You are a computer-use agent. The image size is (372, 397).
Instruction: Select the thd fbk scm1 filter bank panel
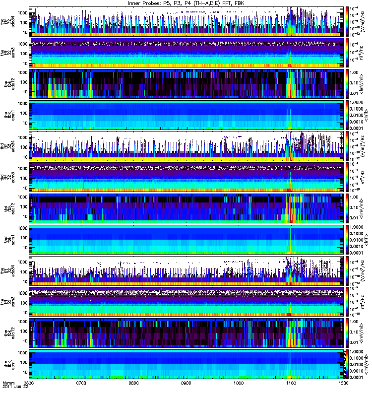[186, 240]
